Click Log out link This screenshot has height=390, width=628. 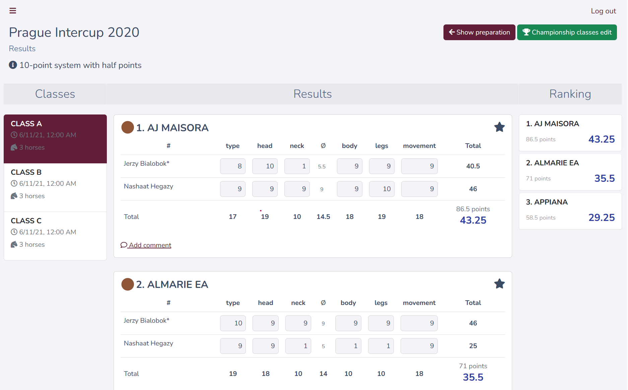click(x=603, y=11)
